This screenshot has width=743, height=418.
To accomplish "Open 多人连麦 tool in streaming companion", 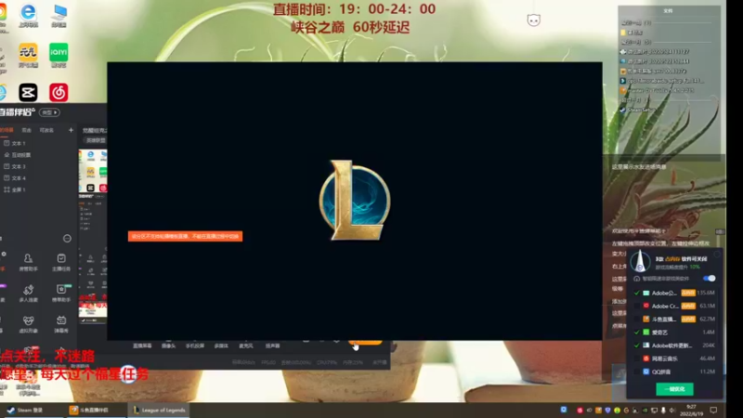I will pos(28,293).
